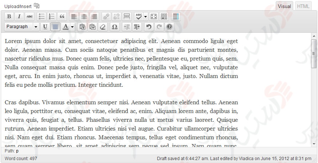Open the editor Help icon
318x163 pixels.
point(169,27)
